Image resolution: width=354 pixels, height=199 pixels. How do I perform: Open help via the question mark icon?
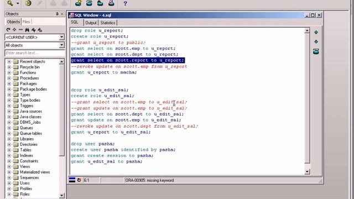pyautogui.click(x=125, y=3)
